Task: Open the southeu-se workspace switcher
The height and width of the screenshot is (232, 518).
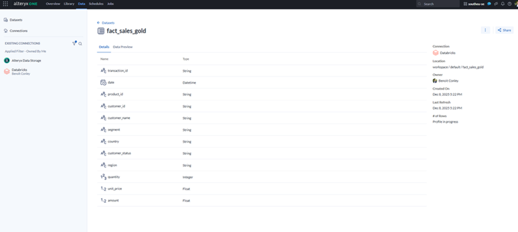Action: tap(474, 4)
